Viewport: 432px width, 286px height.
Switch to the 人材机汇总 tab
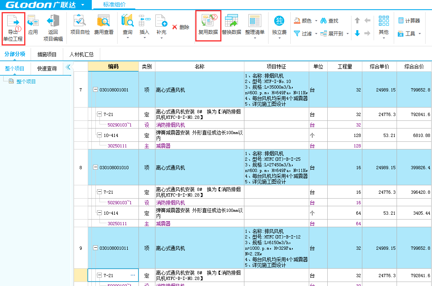click(x=81, y=54)
